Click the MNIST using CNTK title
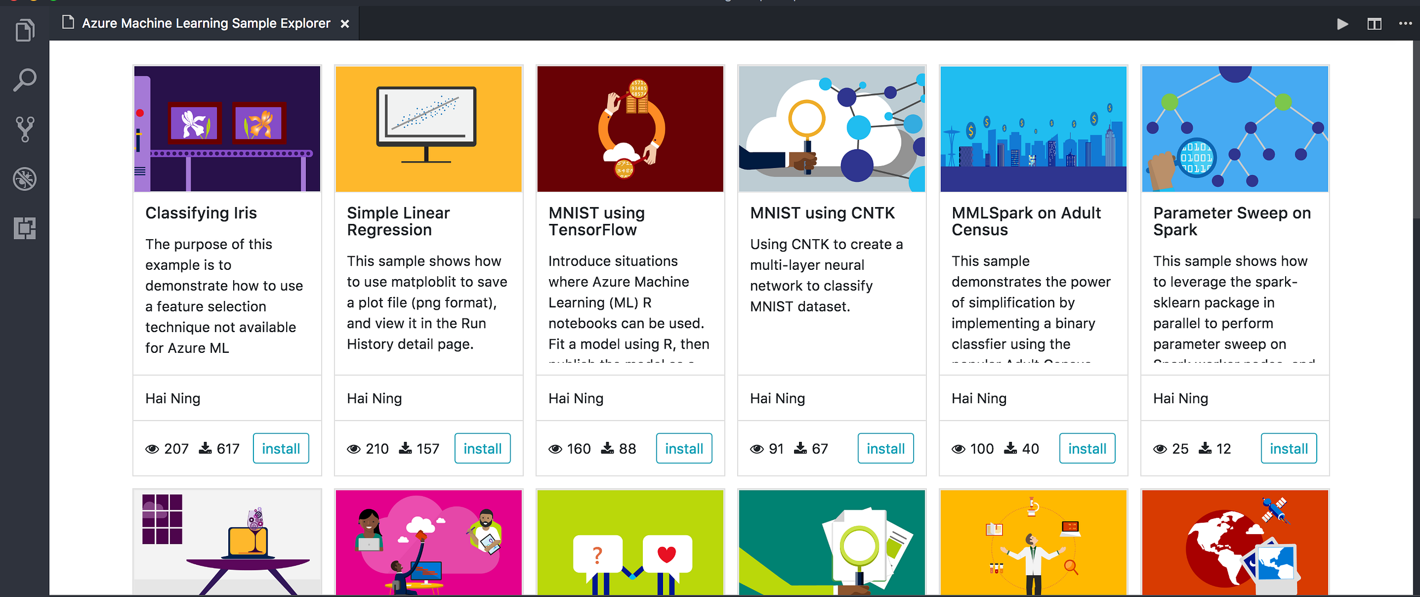 click(x=822, y=213)
